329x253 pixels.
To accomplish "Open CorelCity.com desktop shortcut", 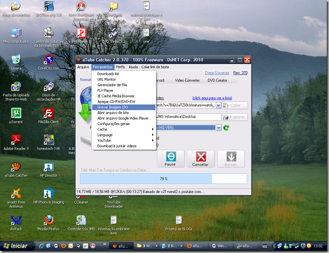I will (x=48, y=62).
